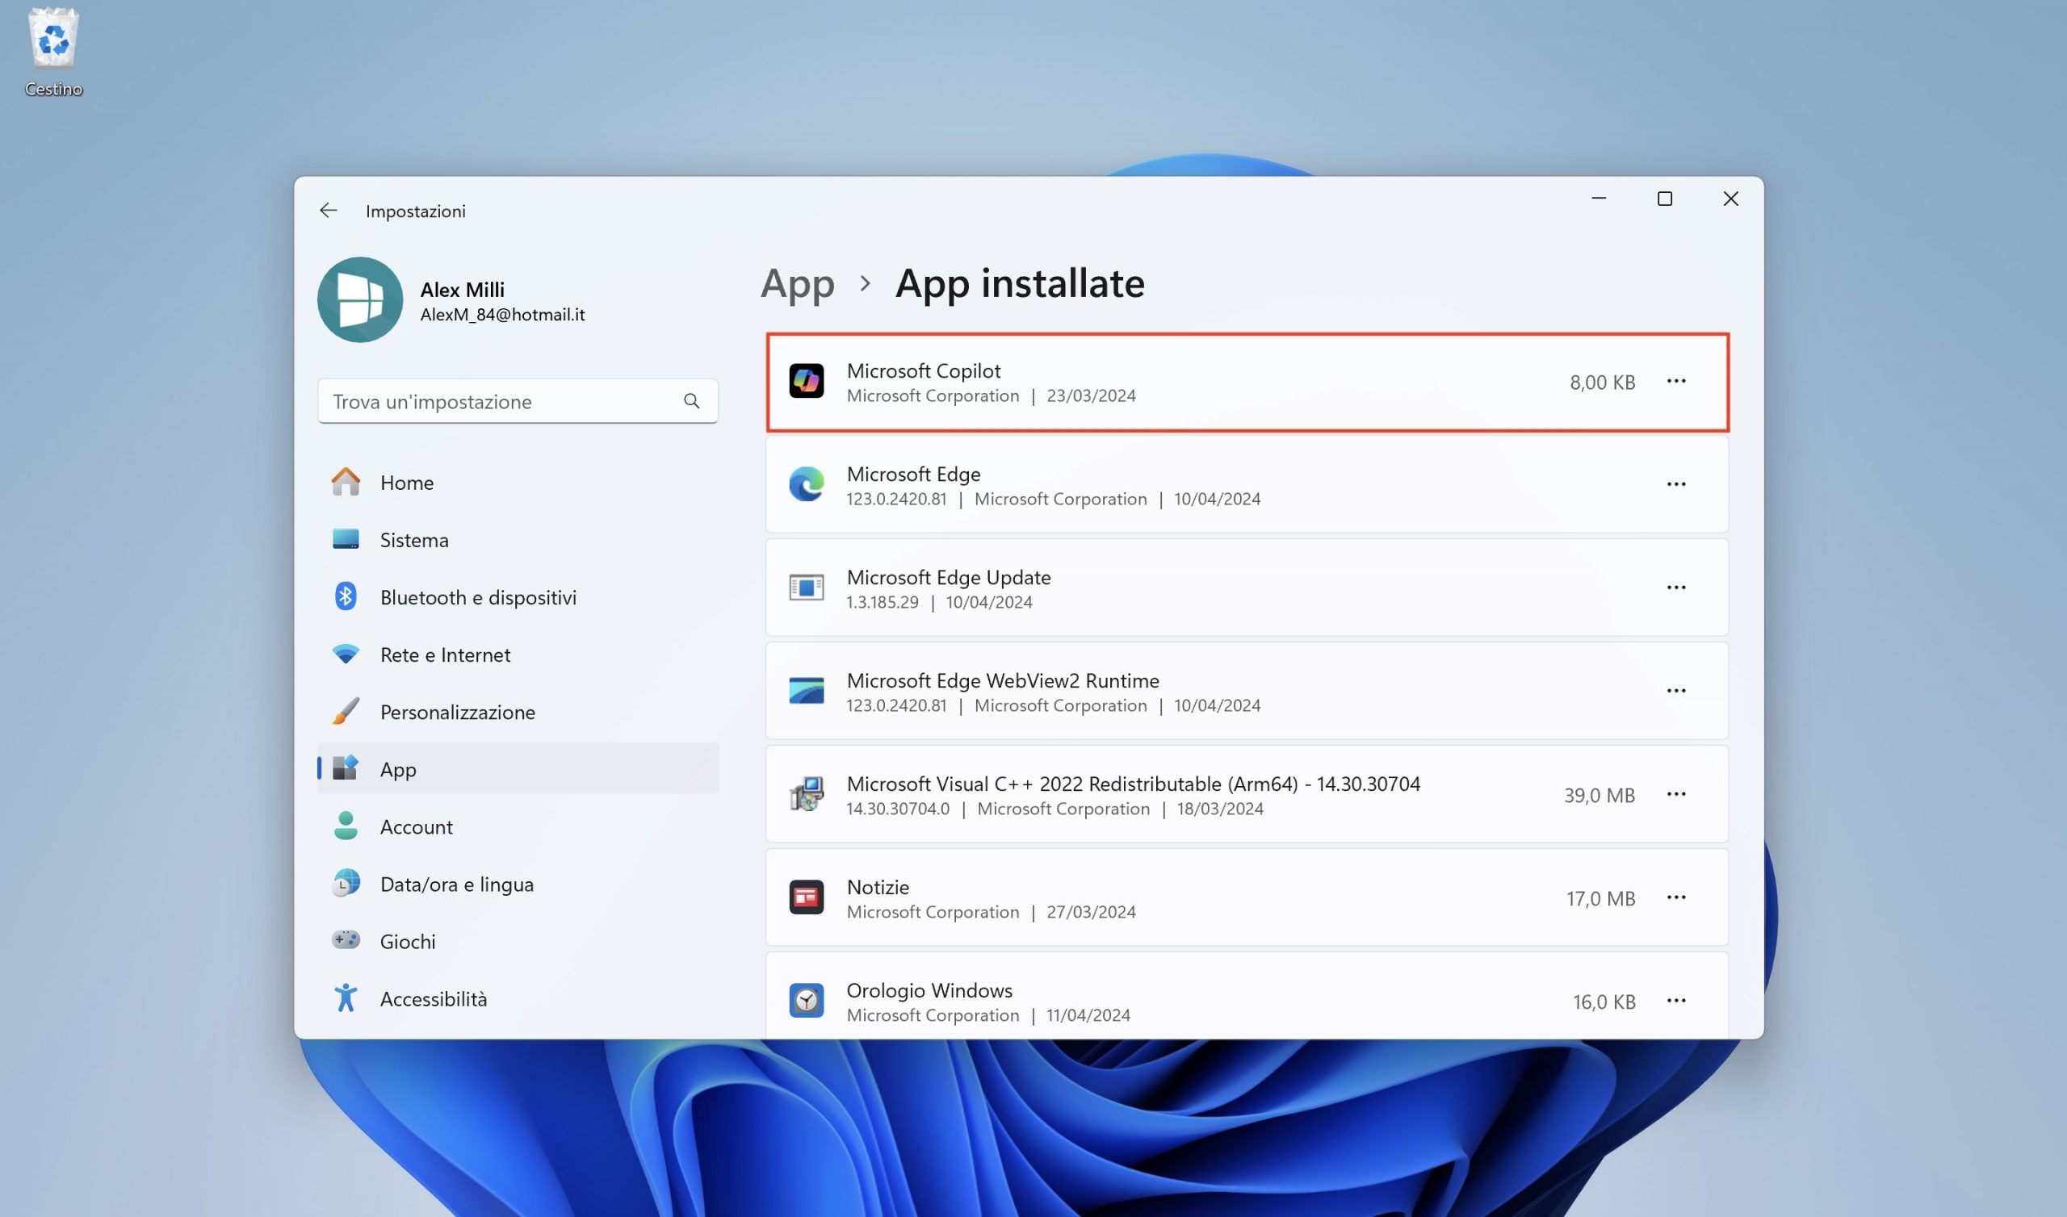Click the Rete e Internet wifi icon

coord(346,655)
